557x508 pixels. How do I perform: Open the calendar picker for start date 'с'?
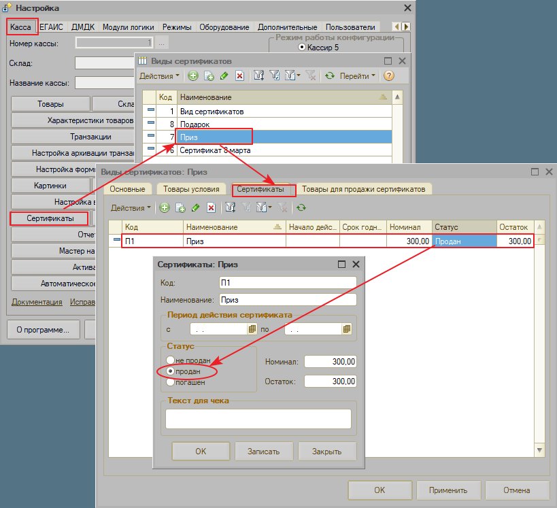(252, 329)
